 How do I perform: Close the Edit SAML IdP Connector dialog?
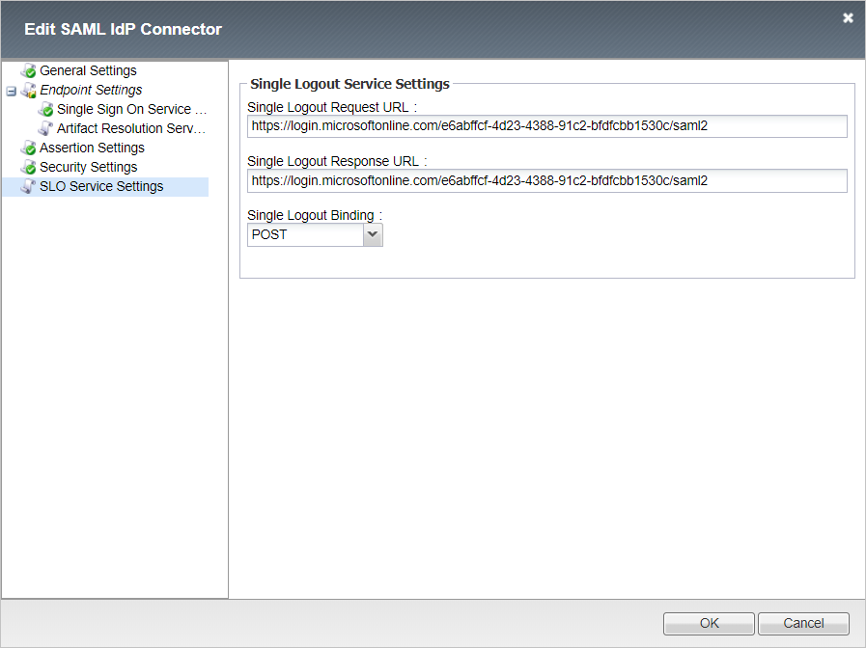click(x=848, y=18)
